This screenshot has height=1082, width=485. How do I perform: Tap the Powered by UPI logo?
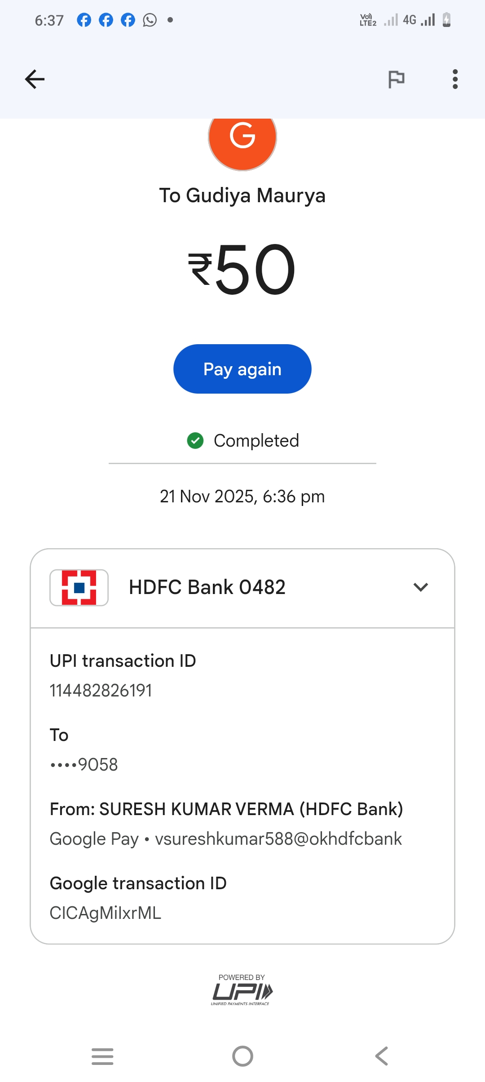242,990
